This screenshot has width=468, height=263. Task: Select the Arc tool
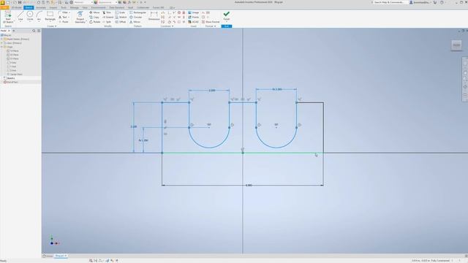tap(39, 16)
